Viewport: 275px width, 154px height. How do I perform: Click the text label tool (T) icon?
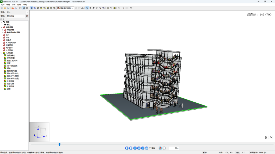pos(111,8)
